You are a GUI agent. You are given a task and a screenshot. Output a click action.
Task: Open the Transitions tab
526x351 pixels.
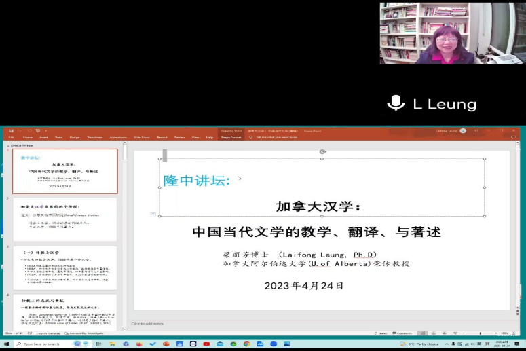(x=94, y=137)
